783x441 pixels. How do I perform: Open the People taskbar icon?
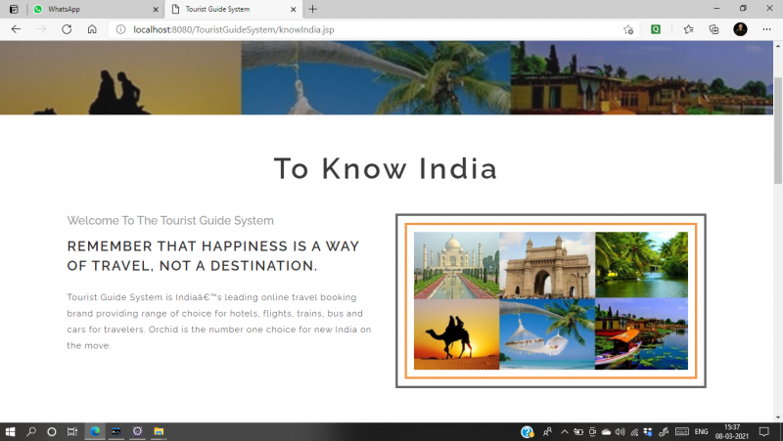coord(548,432)
